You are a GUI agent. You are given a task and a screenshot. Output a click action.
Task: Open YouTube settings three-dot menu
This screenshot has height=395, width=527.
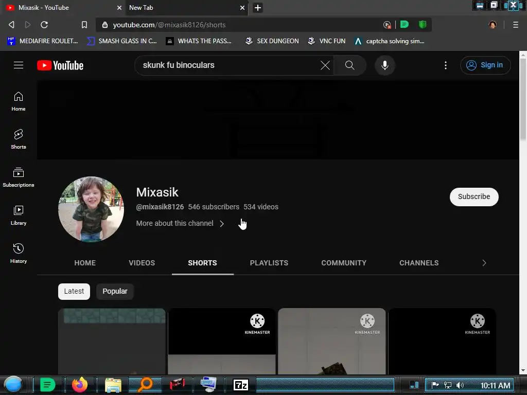coord(446,65)
